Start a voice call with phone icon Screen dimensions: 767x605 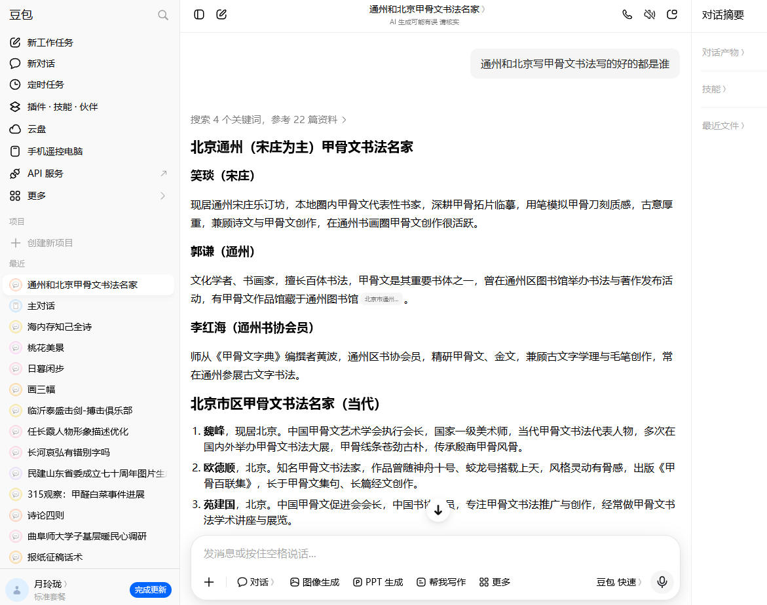627,14
